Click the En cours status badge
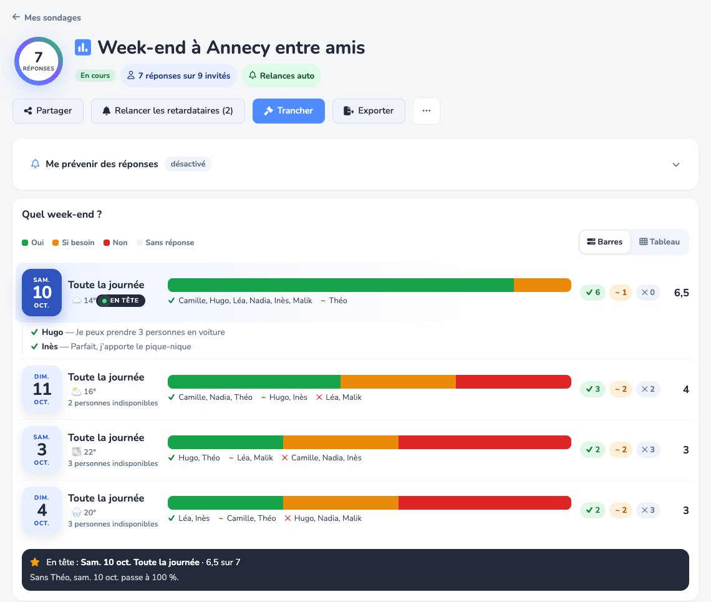 pyautogui.click(x=95, y=75)
